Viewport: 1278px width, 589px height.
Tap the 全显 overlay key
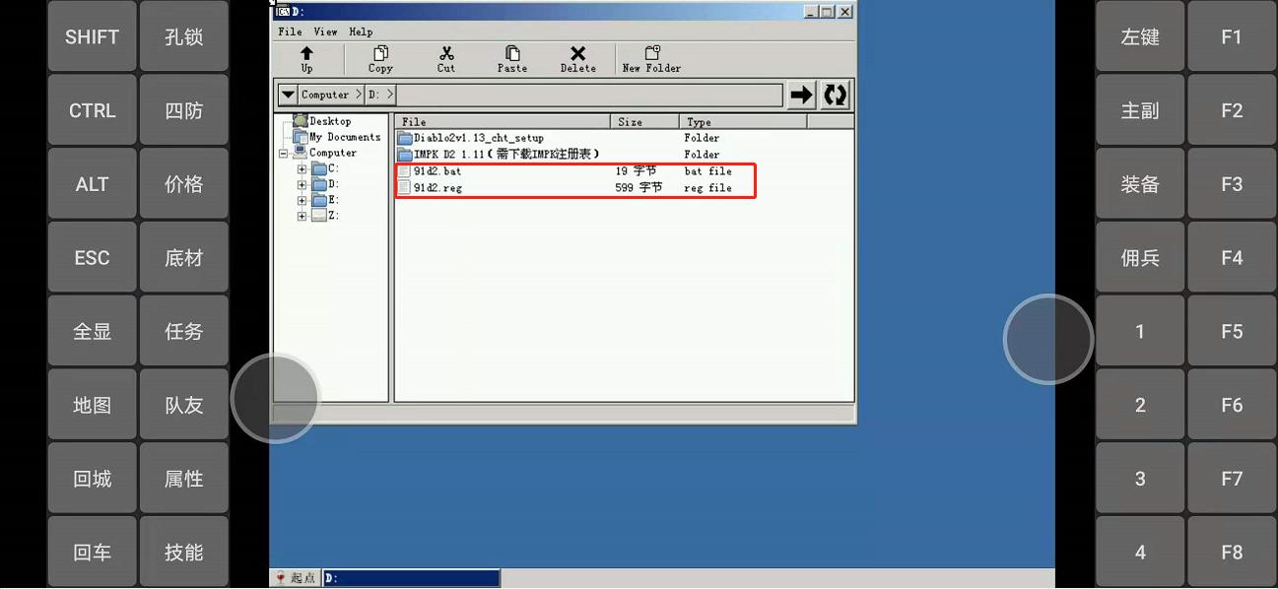point(92,331)
